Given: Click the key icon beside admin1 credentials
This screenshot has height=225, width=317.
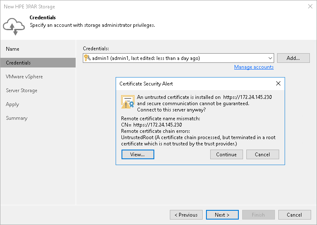Looking at the screenshot, I should click(x=87, y=58).
